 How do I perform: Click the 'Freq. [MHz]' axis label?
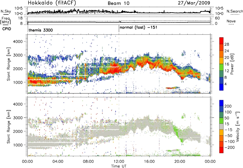point(6,21)
